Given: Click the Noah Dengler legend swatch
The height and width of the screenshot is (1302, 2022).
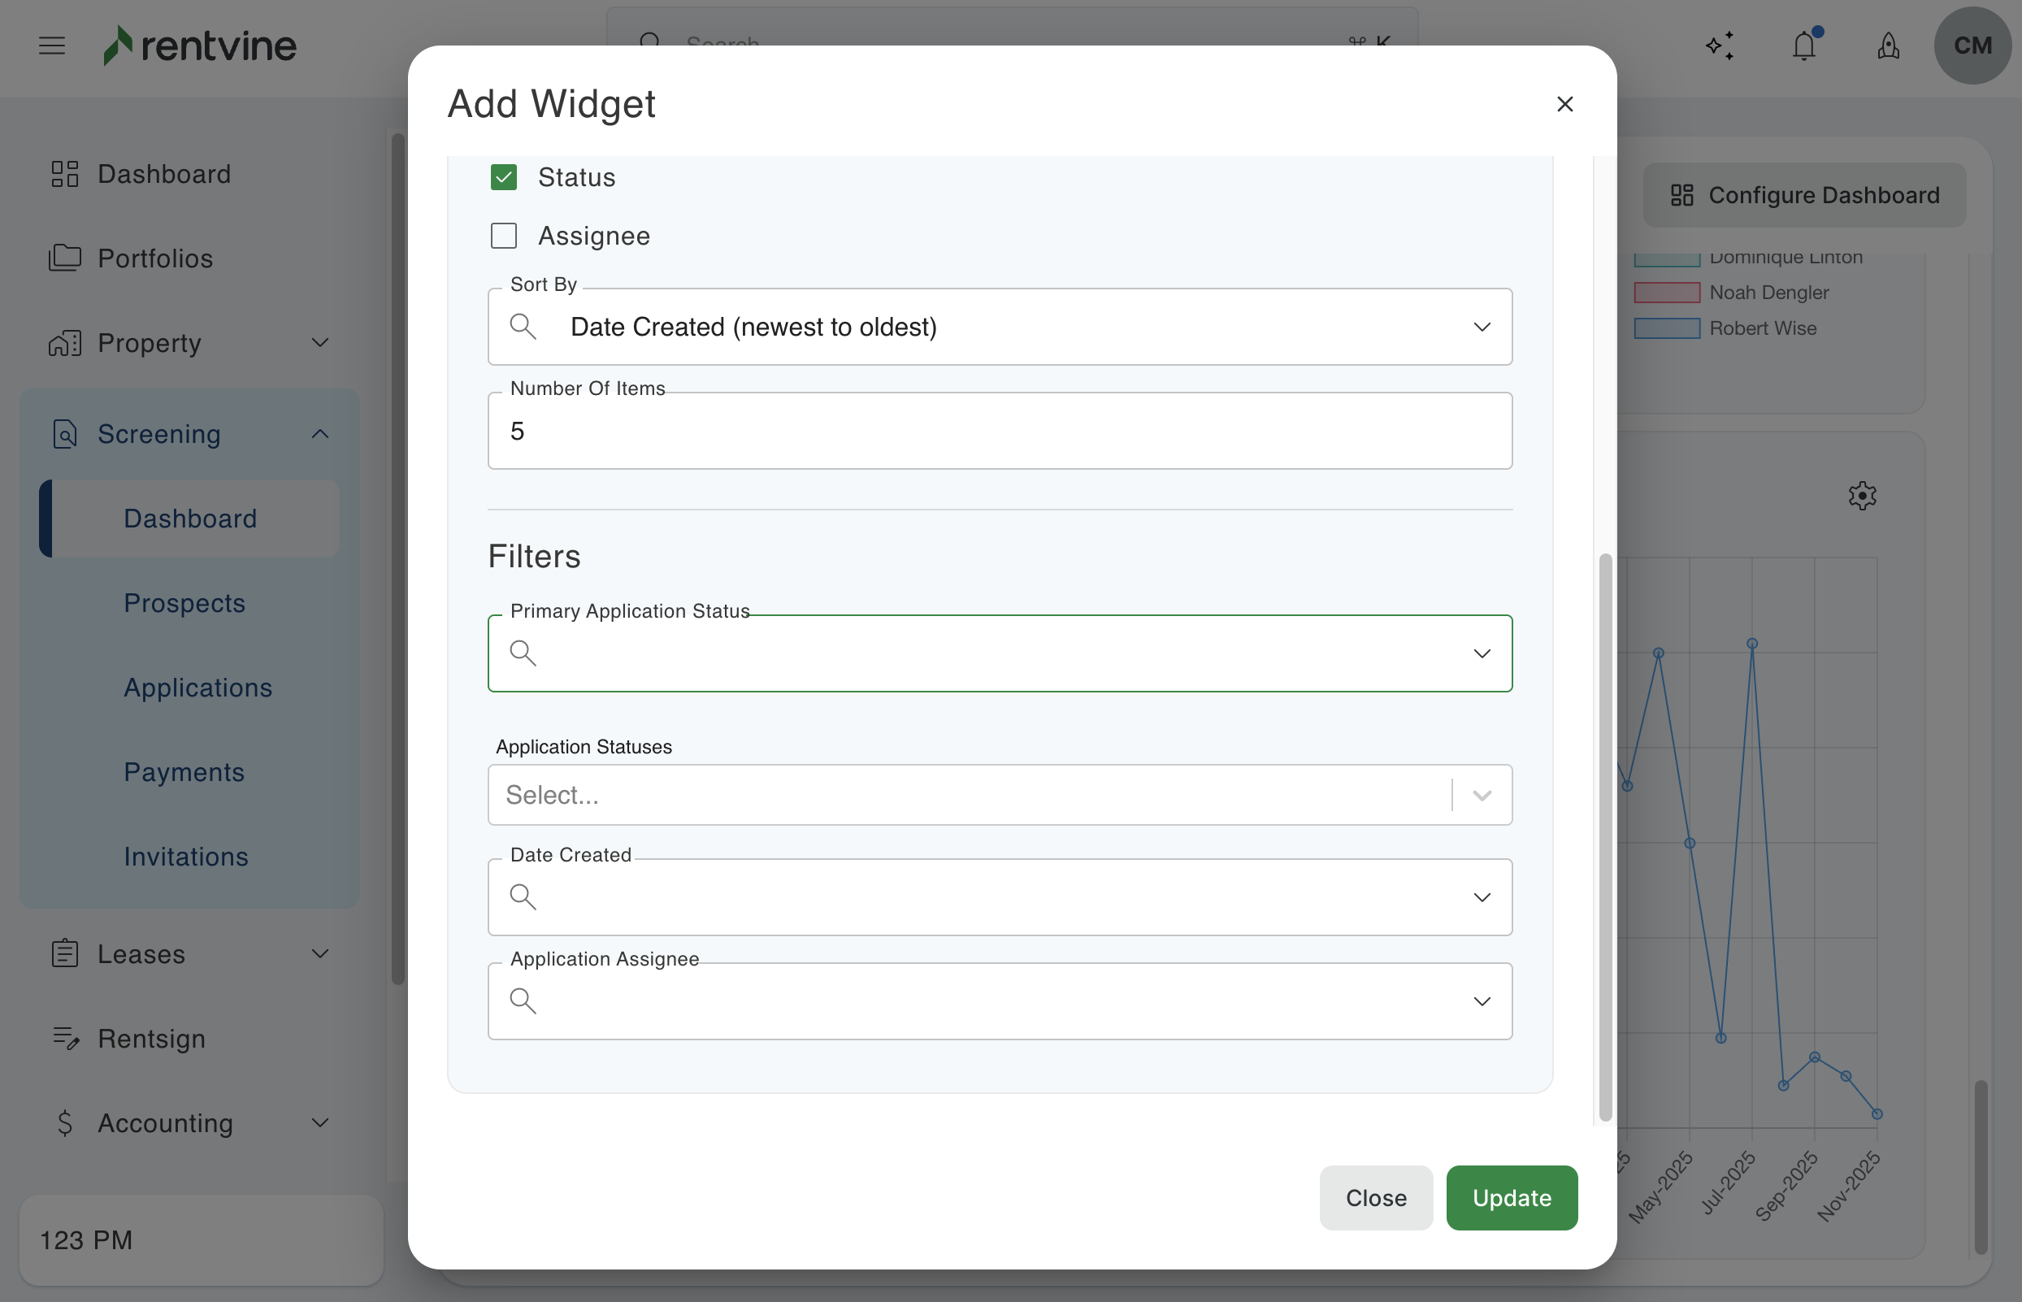Looking at the screenshot, I should (1666, 293).
